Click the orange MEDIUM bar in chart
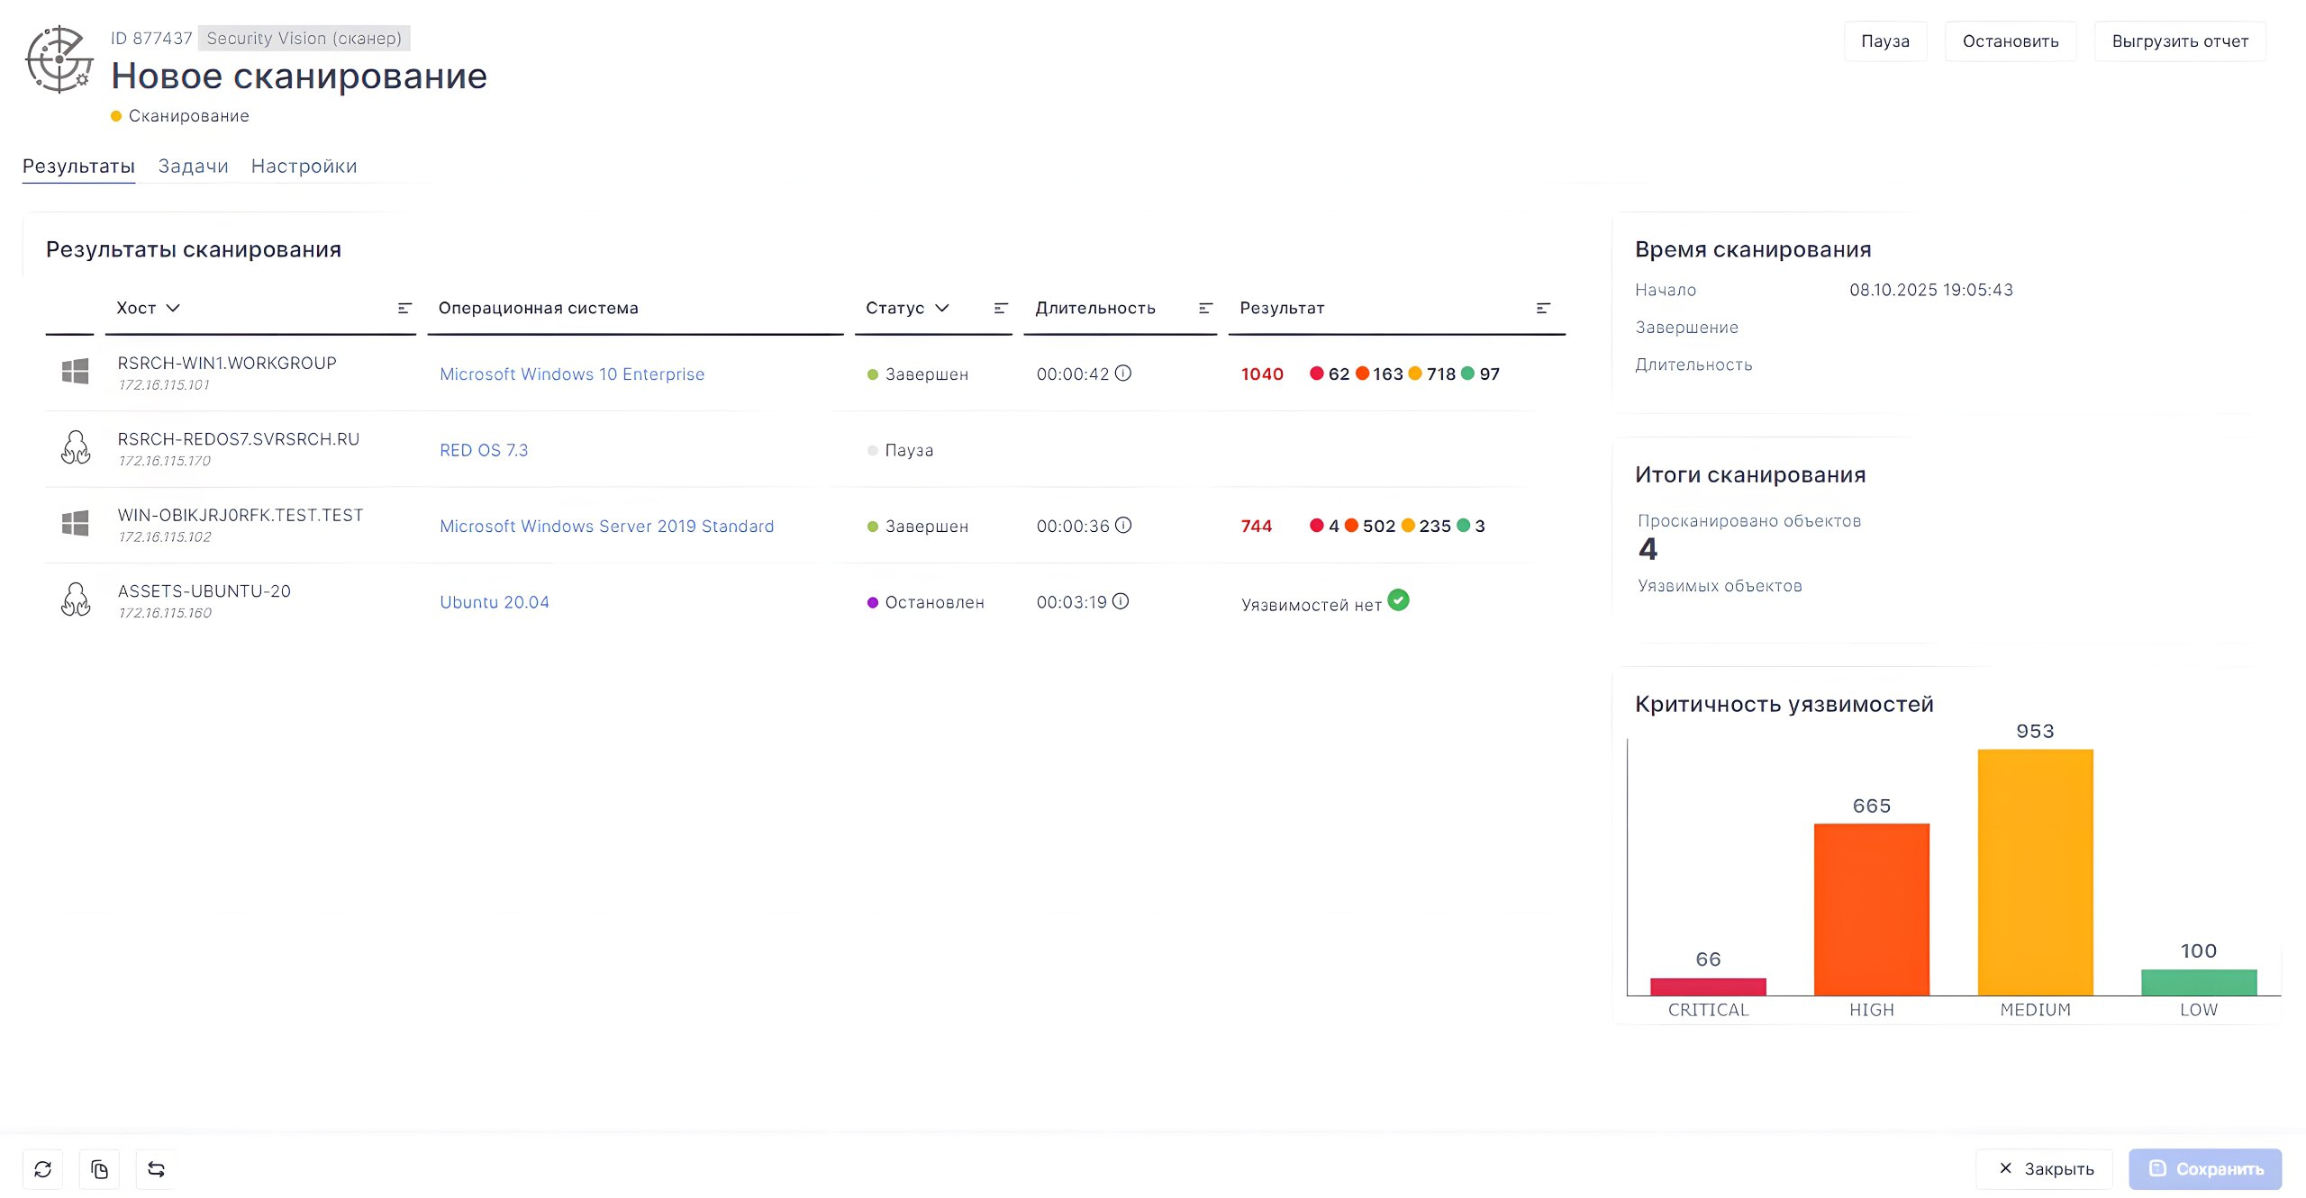This screenshot has height=1198, width=2306. [x=2035, y=871]
